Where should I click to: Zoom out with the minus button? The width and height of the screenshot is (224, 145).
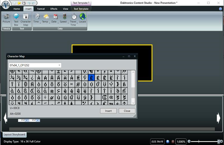pyautogui.click(x=189, y=141)
